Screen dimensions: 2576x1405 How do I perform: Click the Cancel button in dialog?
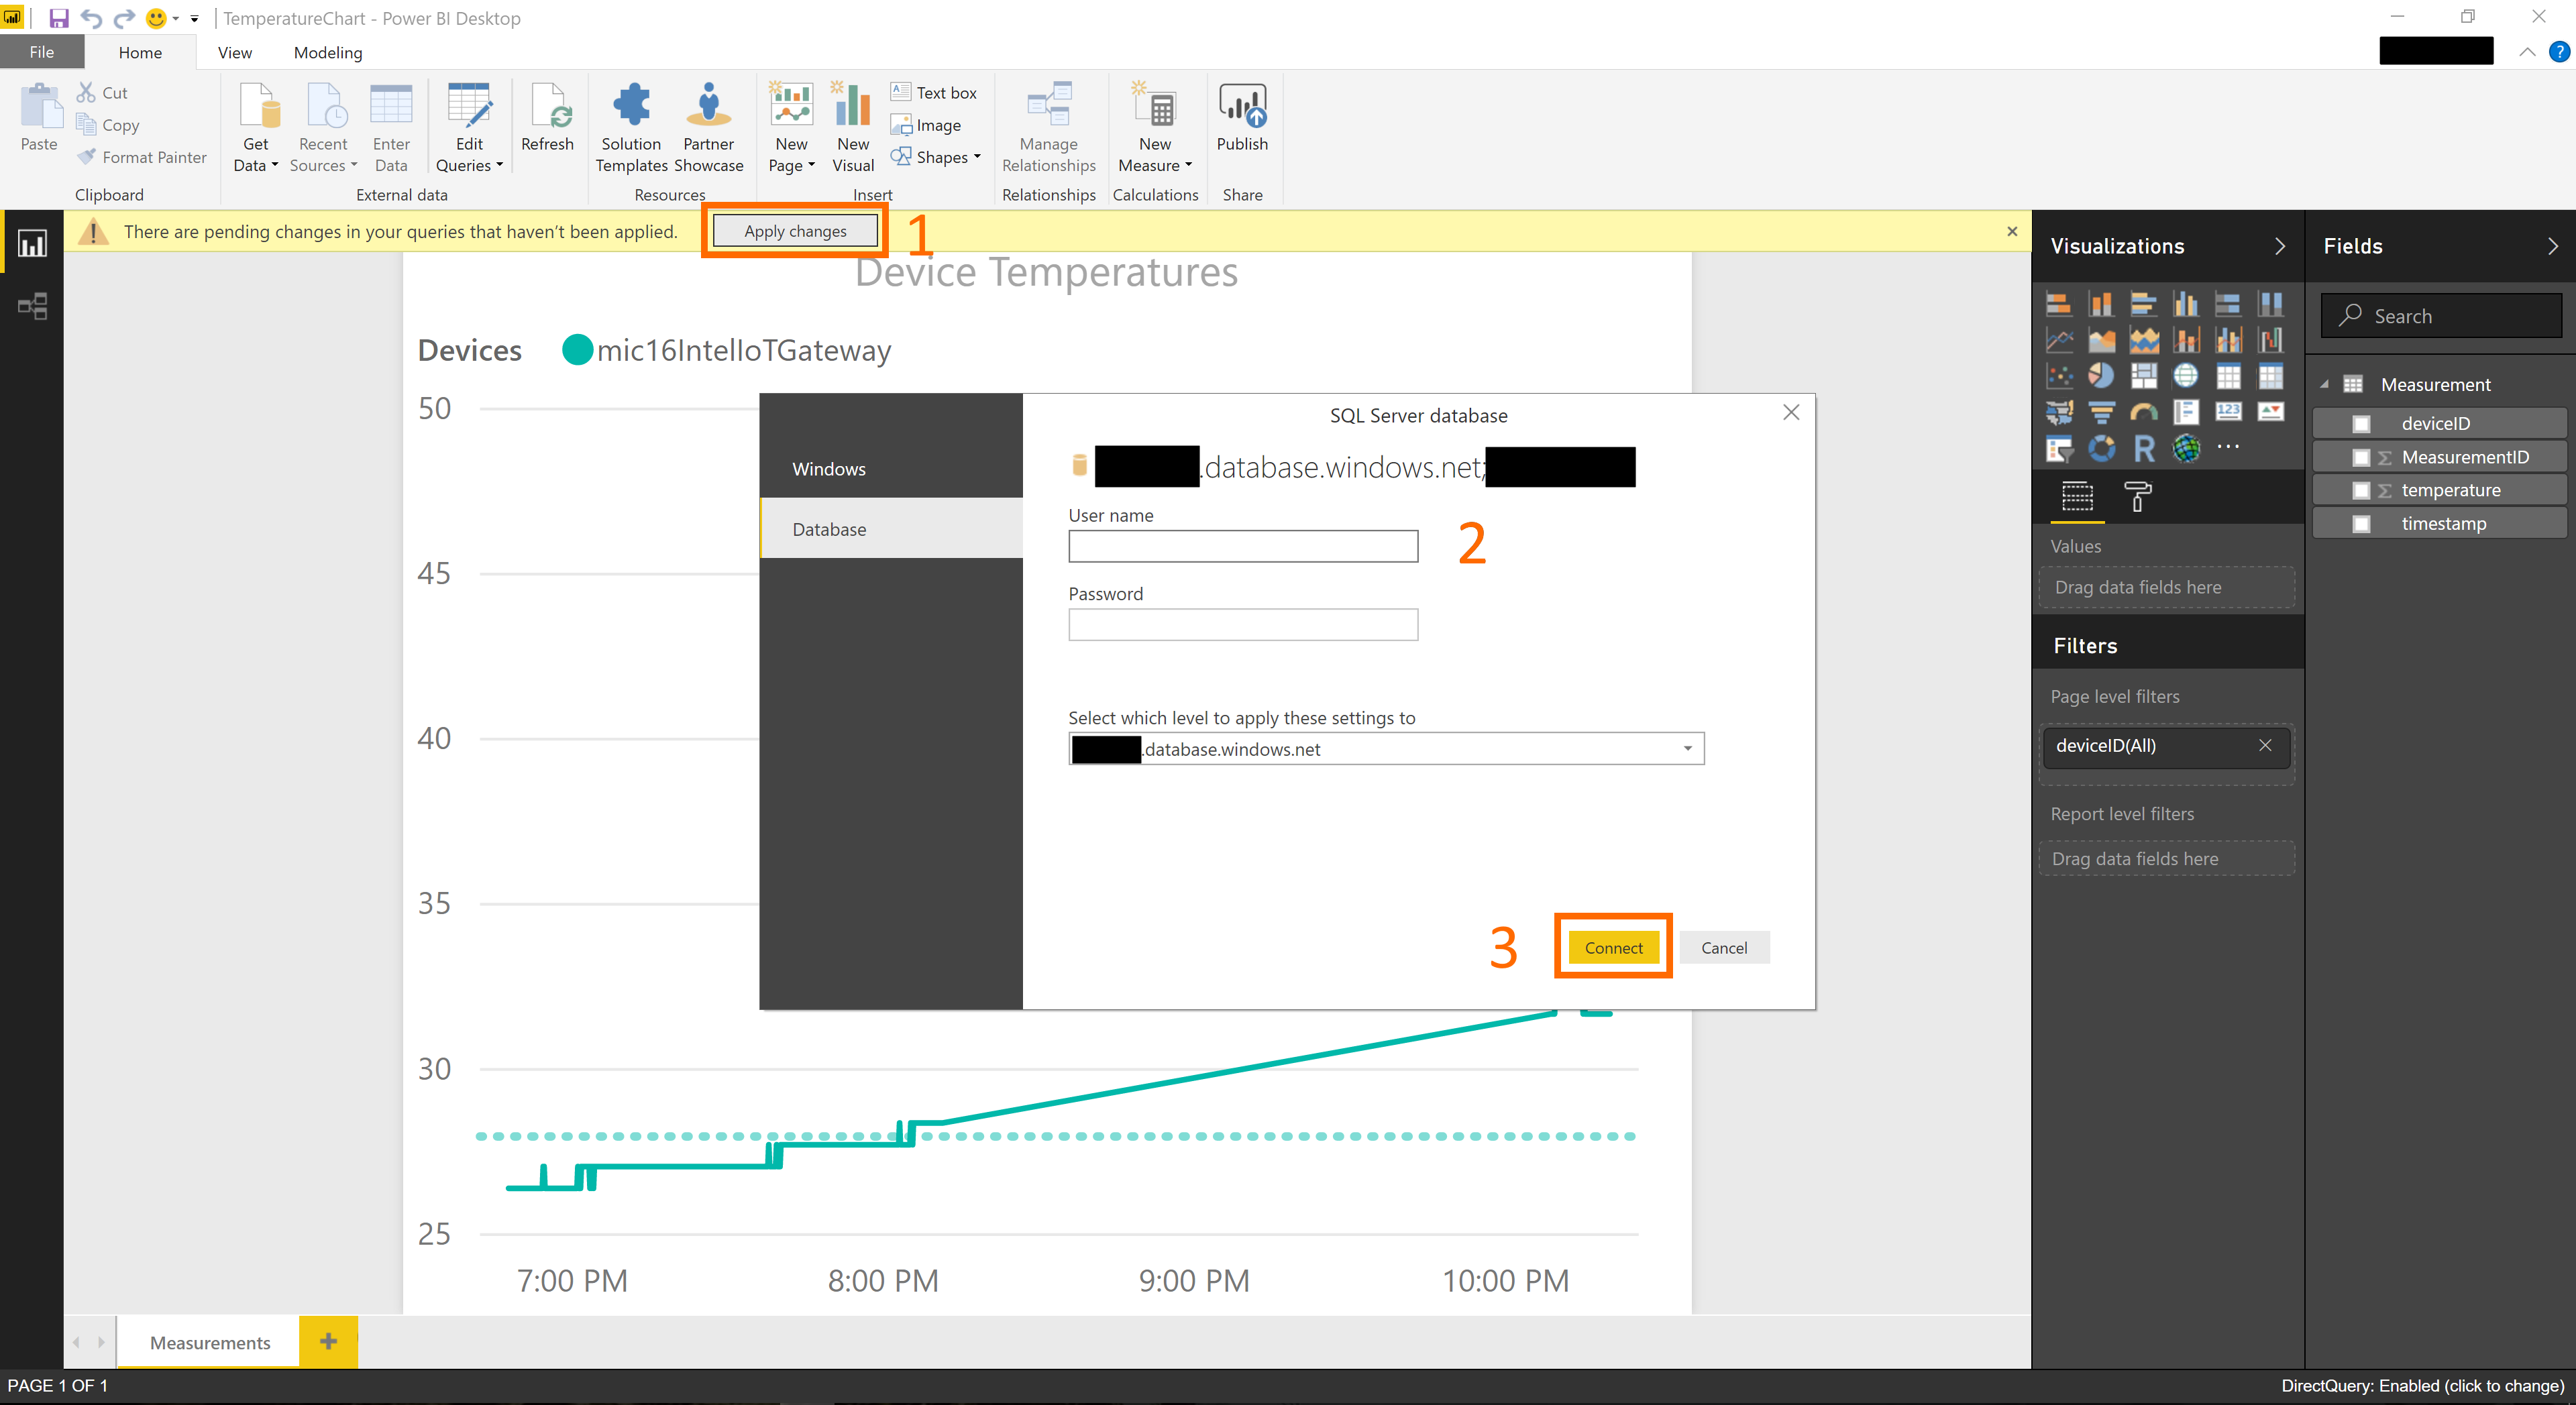tap(1724, 947)
